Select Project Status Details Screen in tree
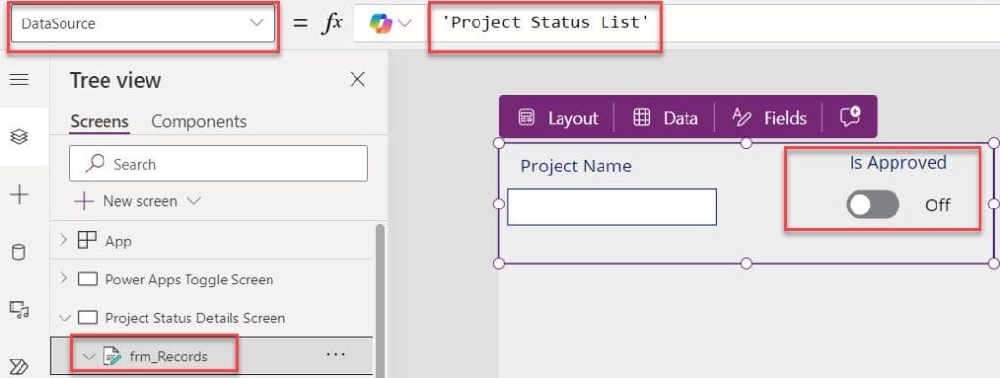This screenshot has height=378, width=1000. click(195, 318)
